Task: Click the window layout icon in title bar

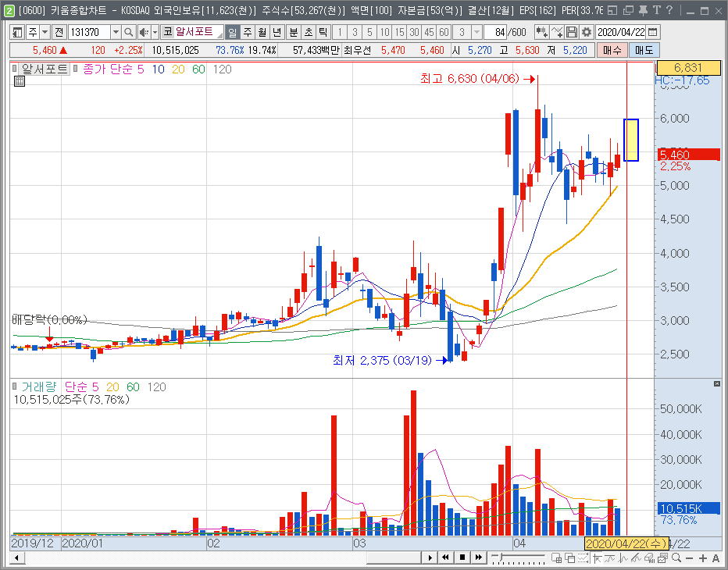Action: [x=612, y=9]
